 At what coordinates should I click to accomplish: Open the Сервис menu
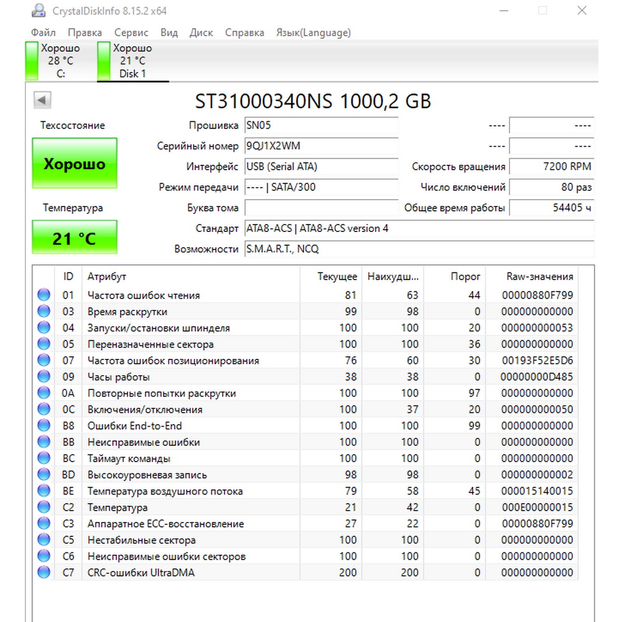131,32
